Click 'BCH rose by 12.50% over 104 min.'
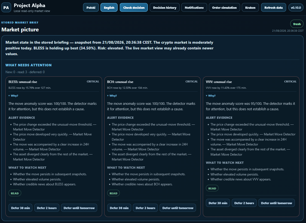The width and height of the screenshot is (306, 223). click(127, 88)
